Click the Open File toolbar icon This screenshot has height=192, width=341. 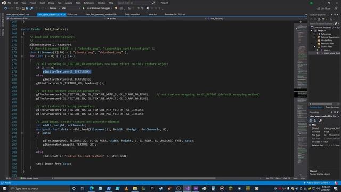point(23,8)
